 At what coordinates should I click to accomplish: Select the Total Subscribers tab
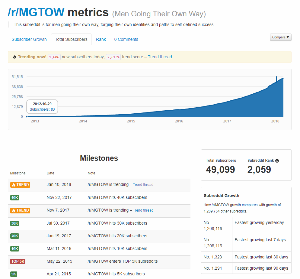[71, 39]
